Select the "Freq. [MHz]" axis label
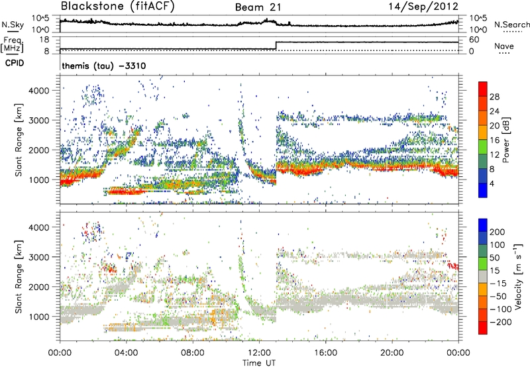Viewport: 530px width, 367px height. 13,44
